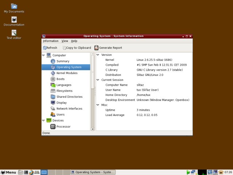Double-check Summary by selecting it

point(63,61)
